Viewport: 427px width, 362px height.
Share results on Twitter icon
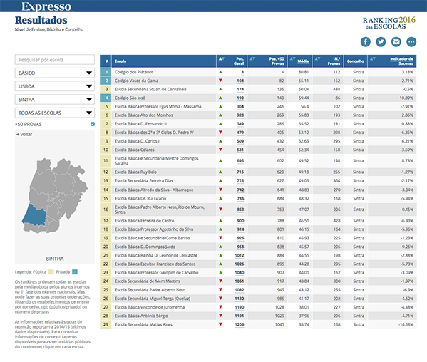coord(381,42)
